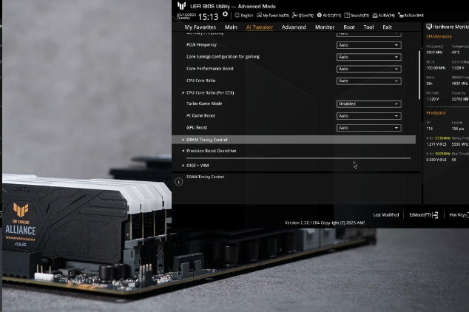Click the settings gear icon beside the clock

(226, 15)
